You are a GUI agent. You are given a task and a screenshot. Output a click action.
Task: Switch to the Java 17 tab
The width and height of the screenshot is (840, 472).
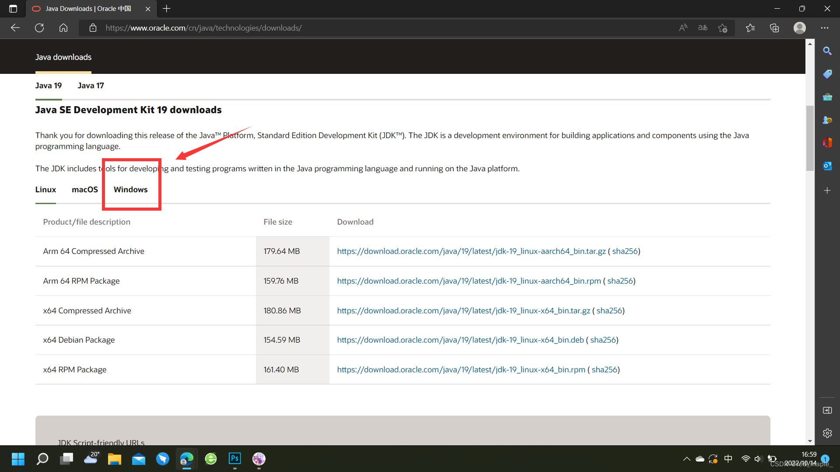pyautogui.click(x=91, y=86)
